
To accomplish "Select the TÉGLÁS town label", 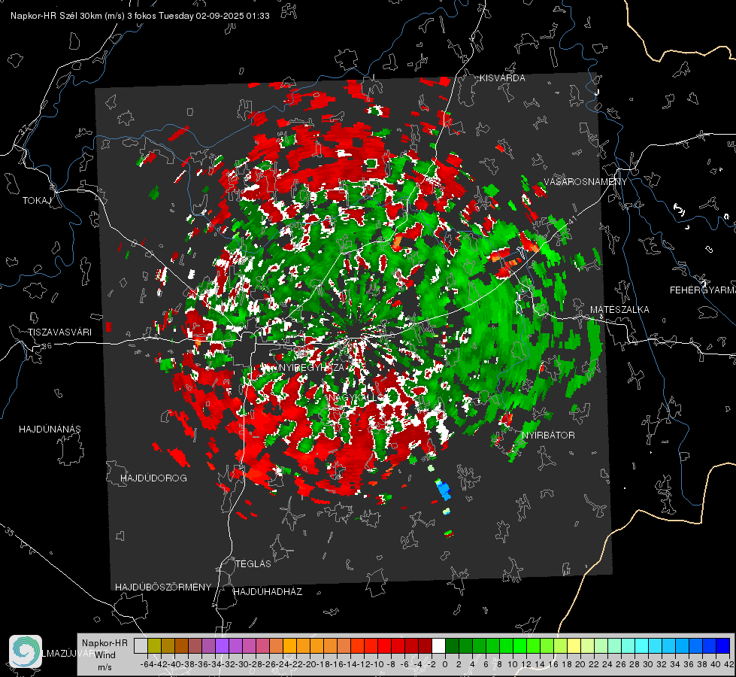I will tap(253, 564).
